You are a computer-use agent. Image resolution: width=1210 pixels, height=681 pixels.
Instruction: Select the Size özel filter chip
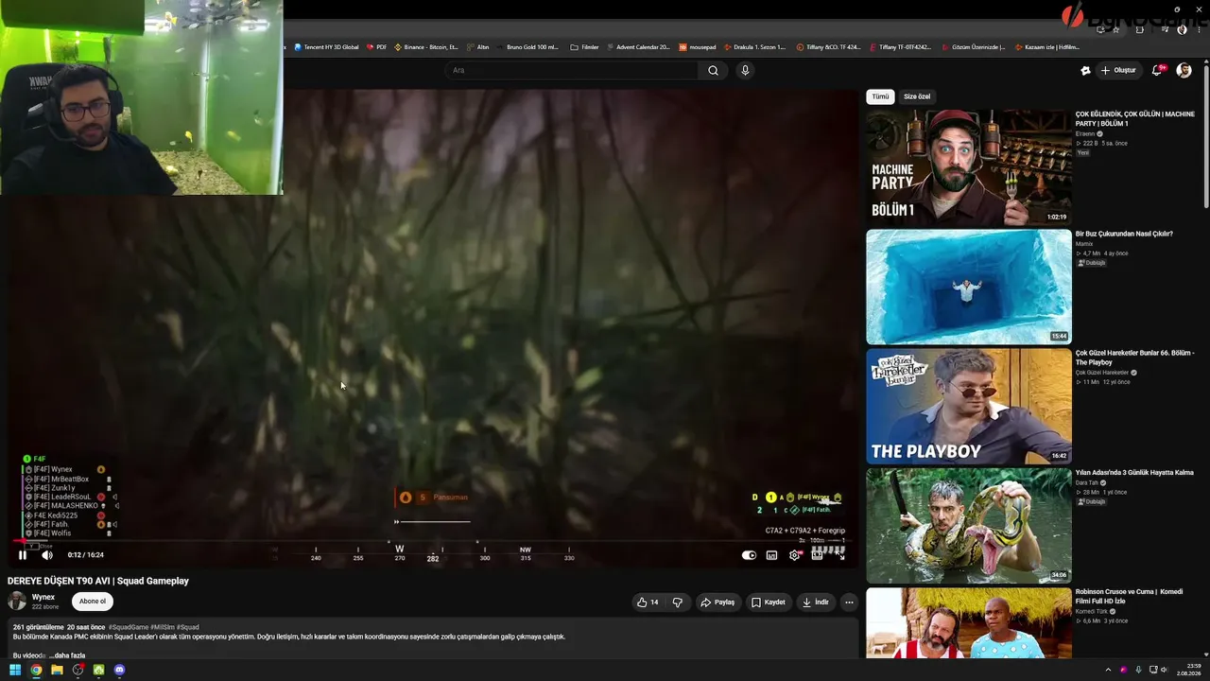[917, 96]
